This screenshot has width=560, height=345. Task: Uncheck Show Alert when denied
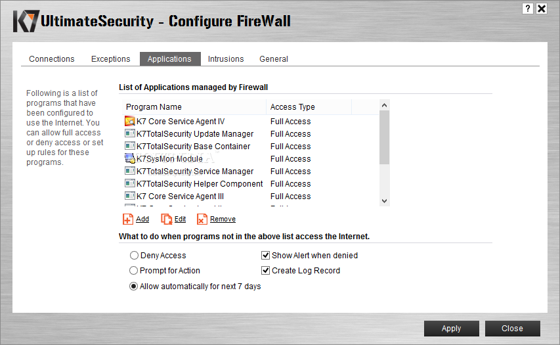point(265,255)
